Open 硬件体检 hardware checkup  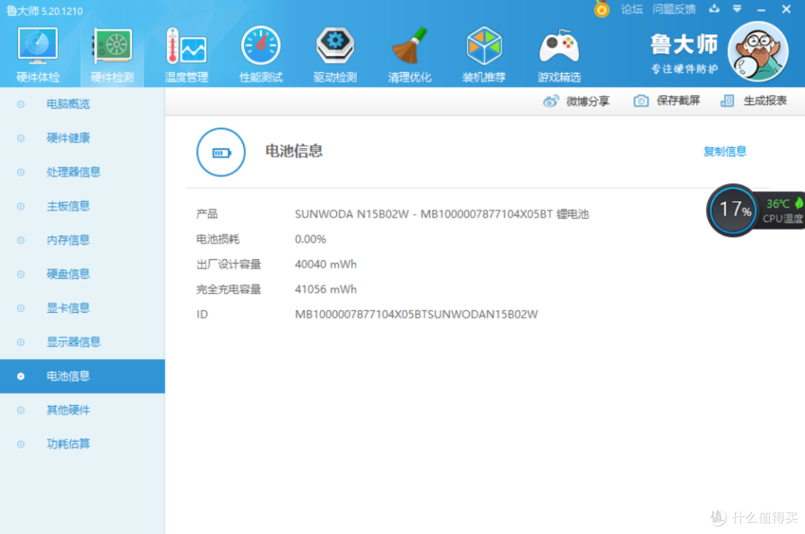[x=37, y=55]
